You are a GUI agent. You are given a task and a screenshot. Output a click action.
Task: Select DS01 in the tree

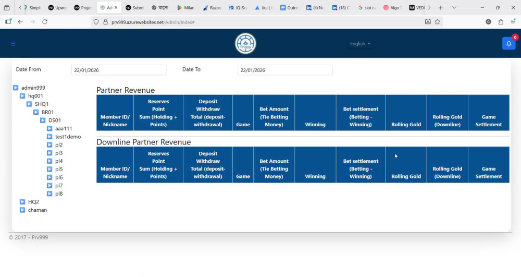[55, 121]
